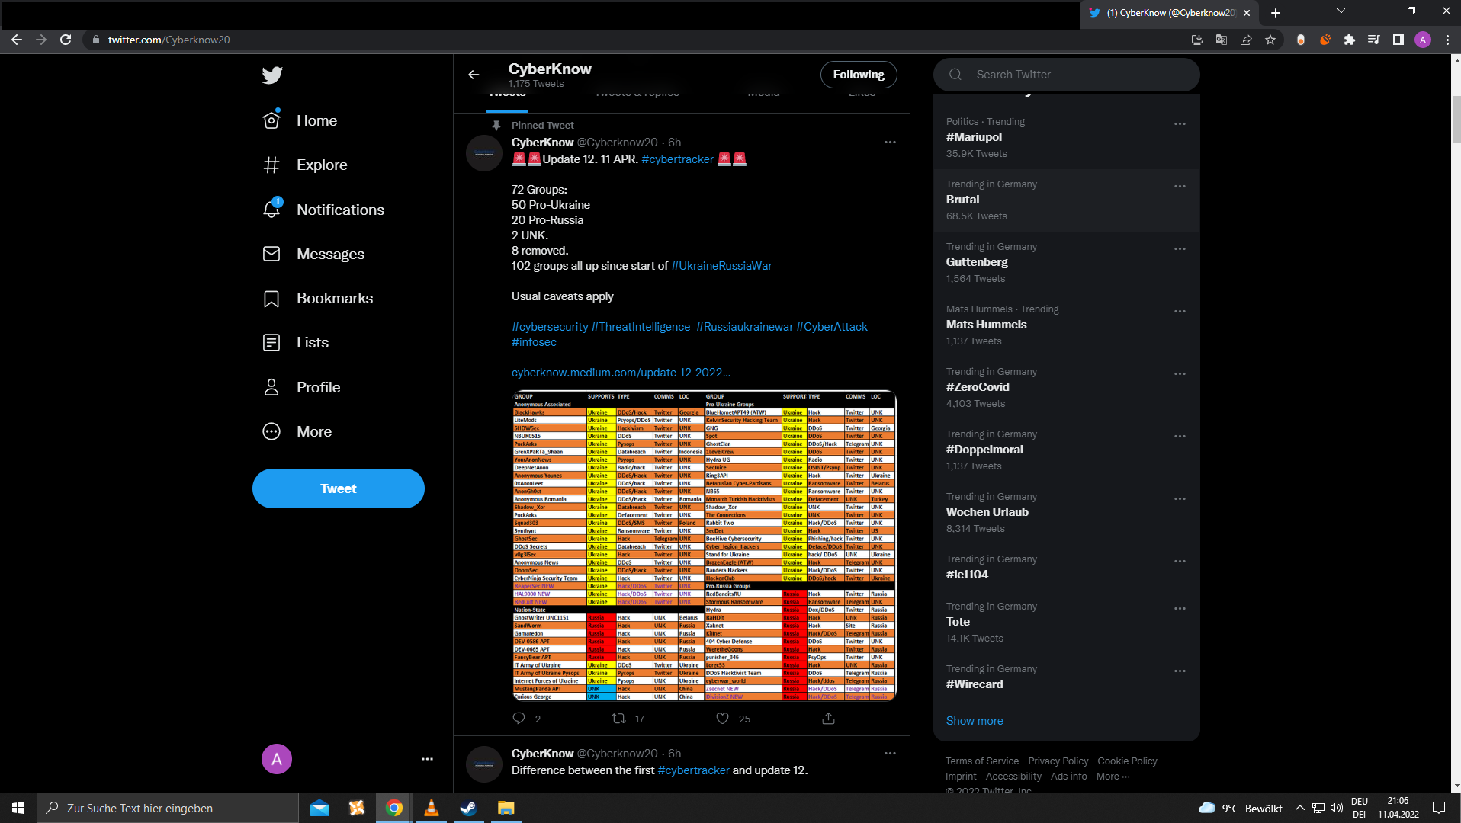The width and height of the screenshot is (1461, 823).
Task: Click Show more under trends
Action: (x=975, y=721)
